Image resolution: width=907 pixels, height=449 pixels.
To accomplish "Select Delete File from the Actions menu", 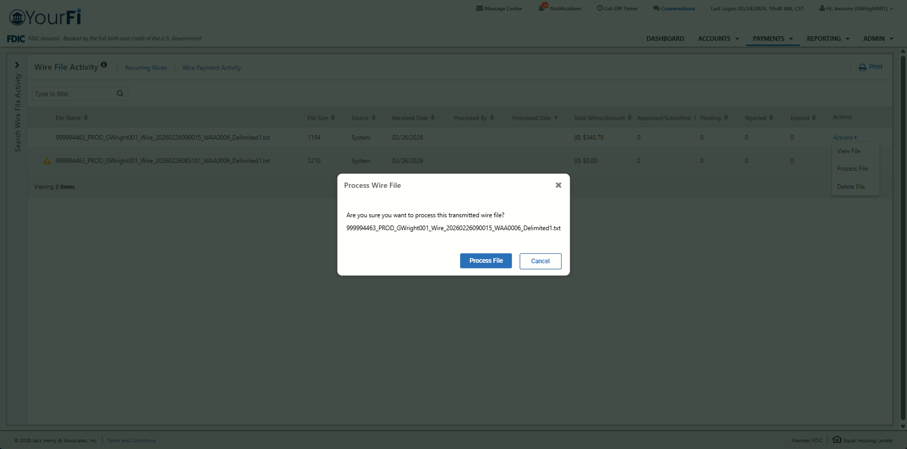I will (851, 187).
